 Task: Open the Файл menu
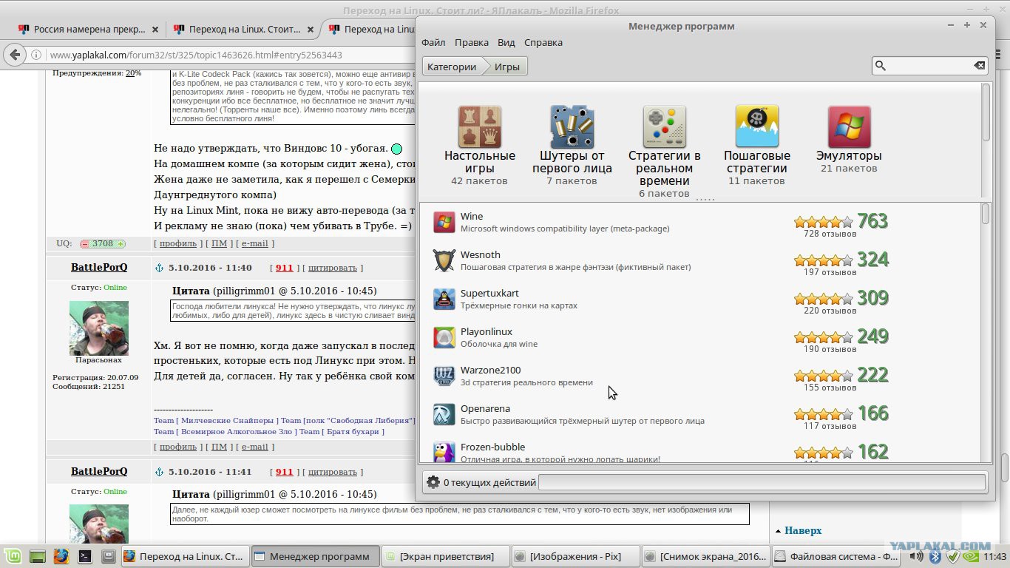click(x=433, y=43)
